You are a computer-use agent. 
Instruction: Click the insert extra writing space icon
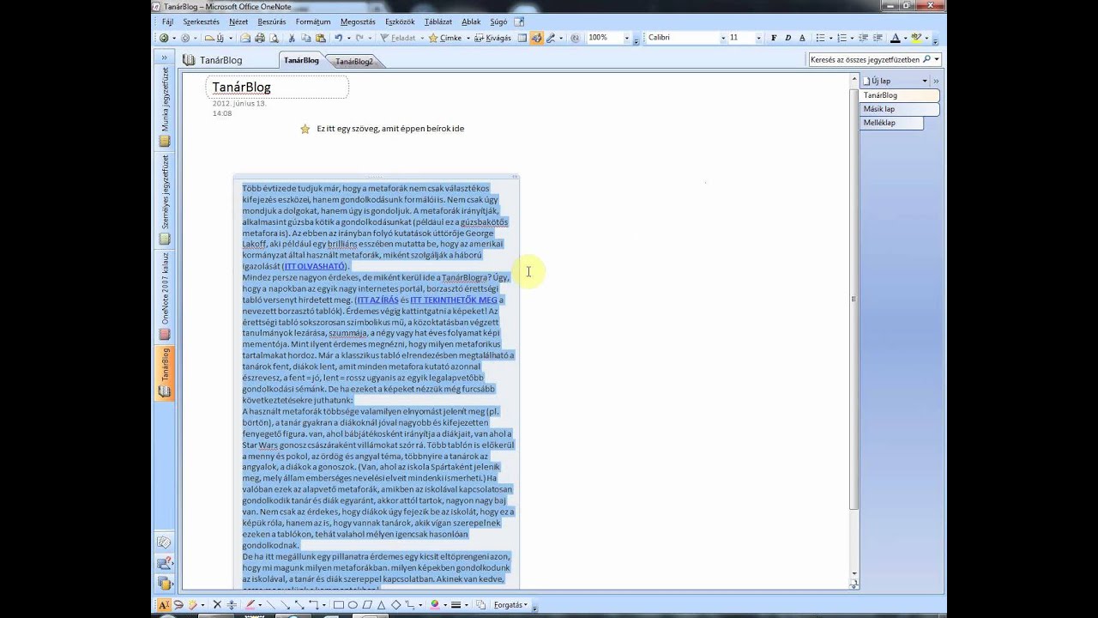click(x=232, y=605)
